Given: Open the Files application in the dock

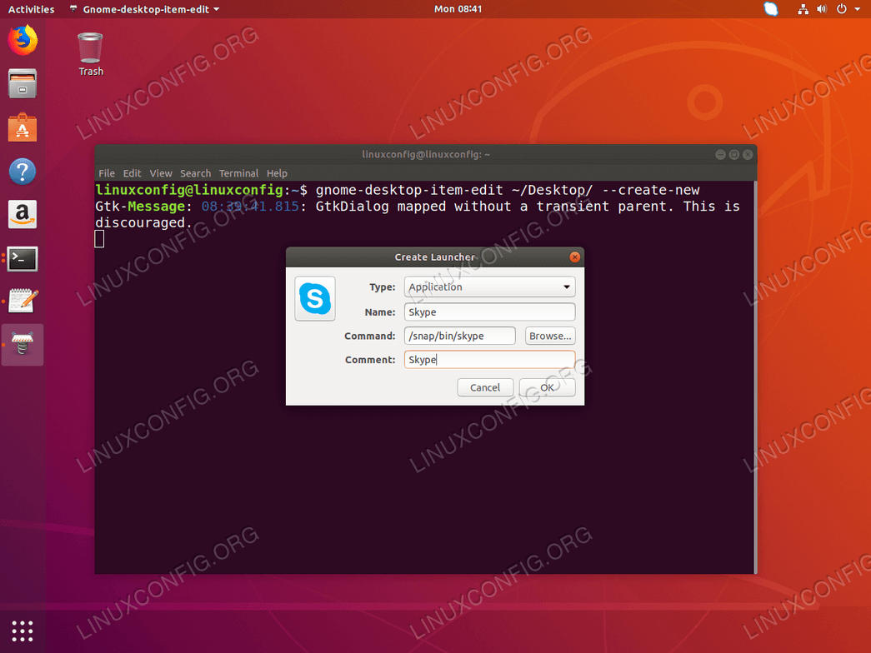Looking at the screenshot, I should pyautogui.click(x=22, y=83).
